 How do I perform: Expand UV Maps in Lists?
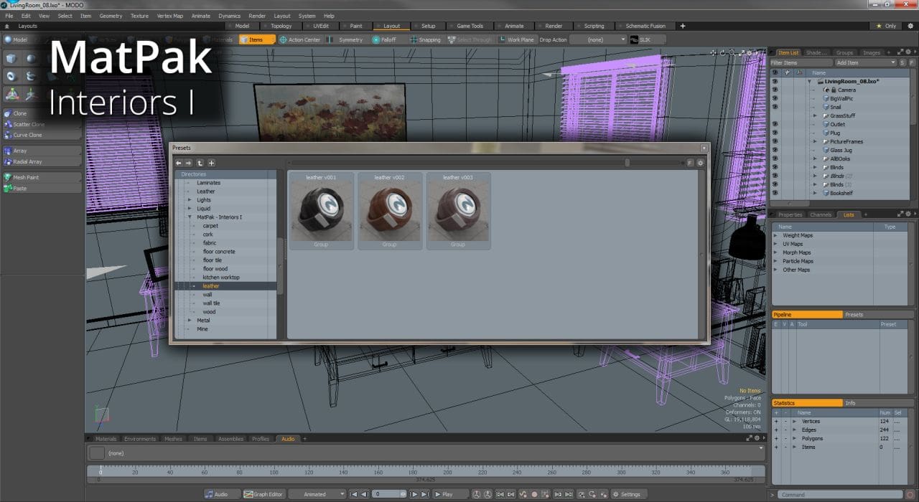pyautogui.click(x=775, y=244)
